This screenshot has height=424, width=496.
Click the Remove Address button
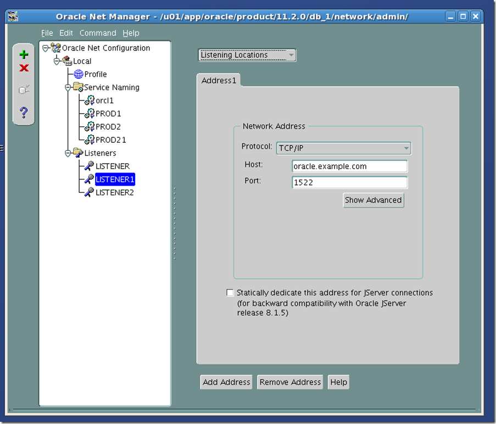[x=290, y=382]
